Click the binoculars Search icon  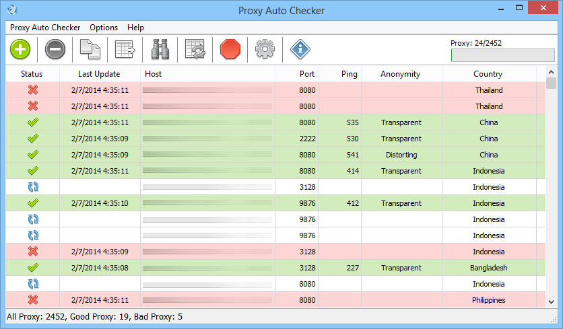160,49
